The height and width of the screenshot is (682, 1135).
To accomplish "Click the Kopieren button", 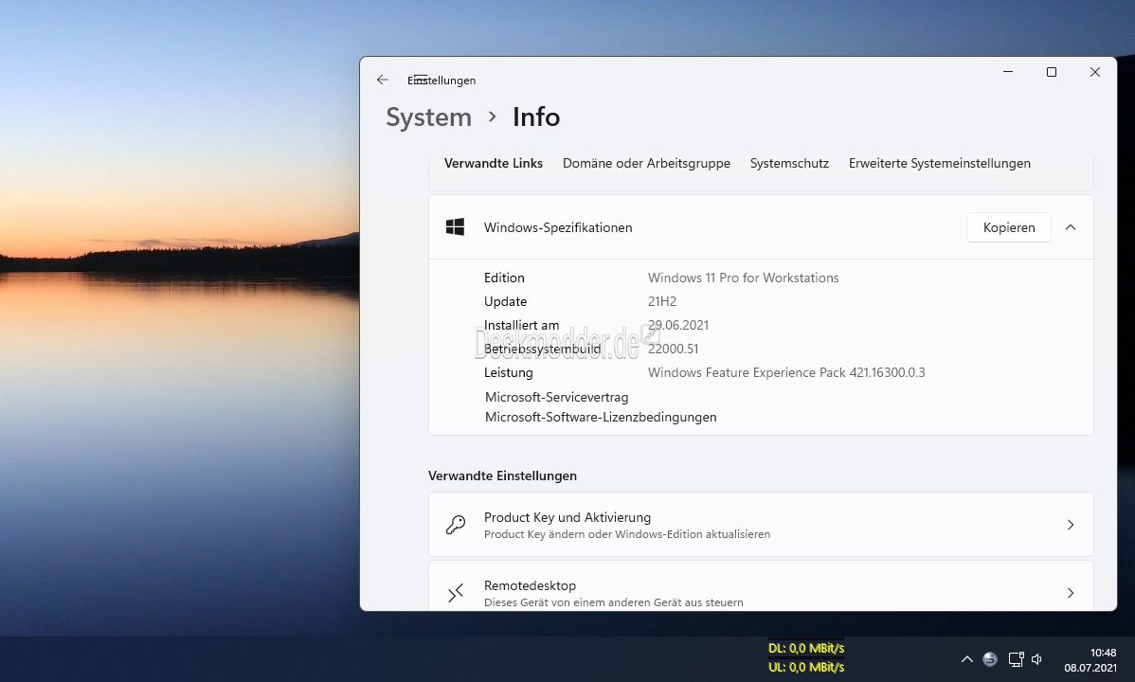I will 1008,227.
